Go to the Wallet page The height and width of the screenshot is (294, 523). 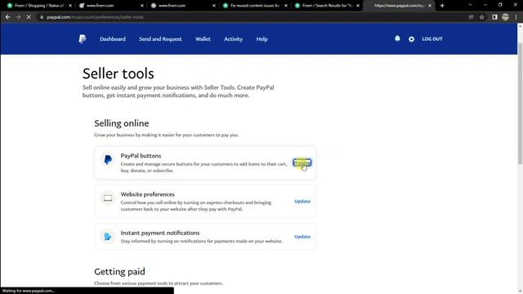point(203,39)
